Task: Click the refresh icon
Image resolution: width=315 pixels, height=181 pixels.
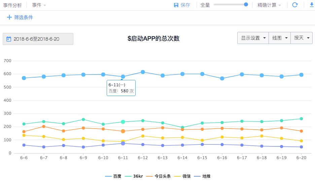Action: click(295, 5)
